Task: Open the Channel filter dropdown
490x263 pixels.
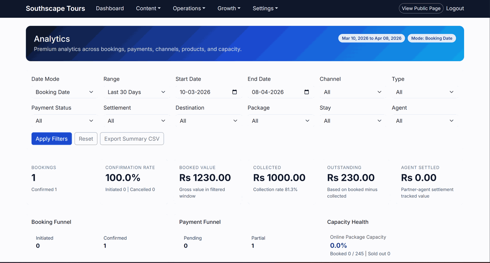Action: (x=353, y=92)
